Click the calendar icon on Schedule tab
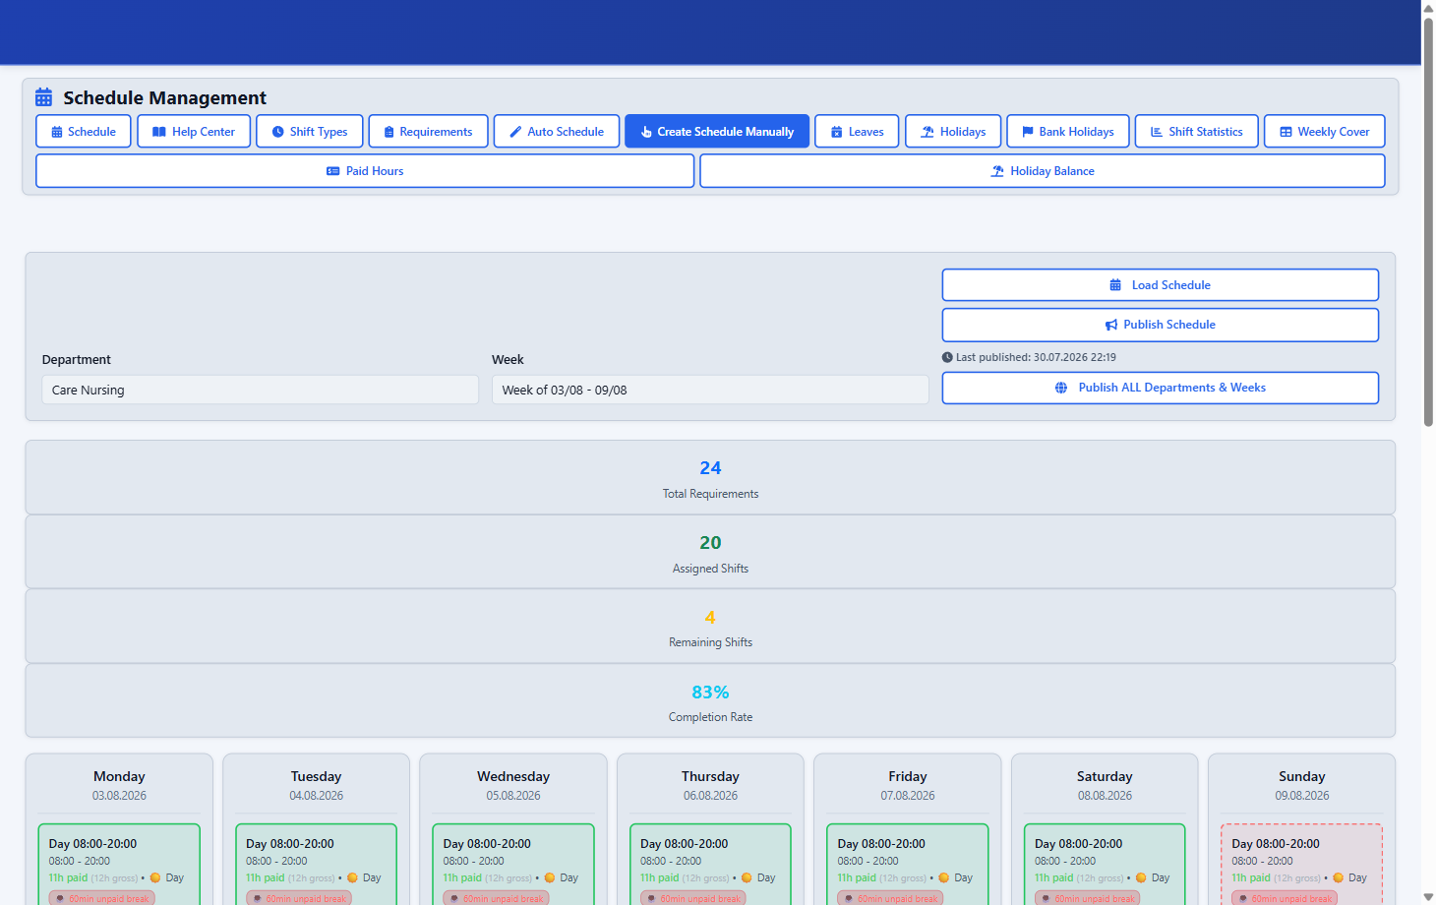The height and width of the screenshot is (905, 1436). click(x=57, y=132)
